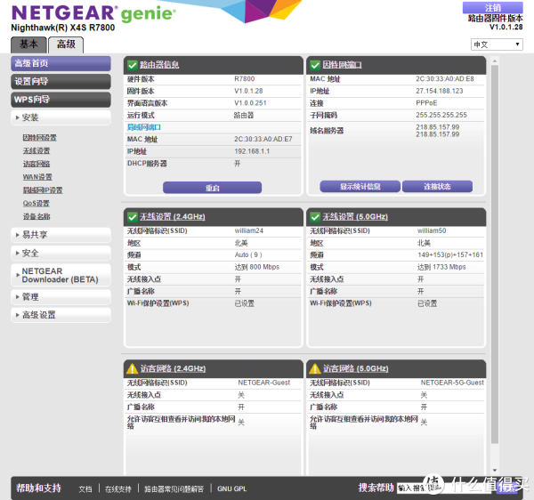The image size is (534, 500).
Task: Open the 无线设置 (2.4GHz) title link
Action: tap(173, 217)
